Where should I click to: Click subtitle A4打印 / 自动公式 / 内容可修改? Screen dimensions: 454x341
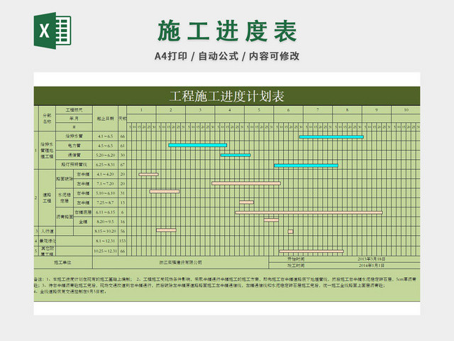[x=227, y=56]
